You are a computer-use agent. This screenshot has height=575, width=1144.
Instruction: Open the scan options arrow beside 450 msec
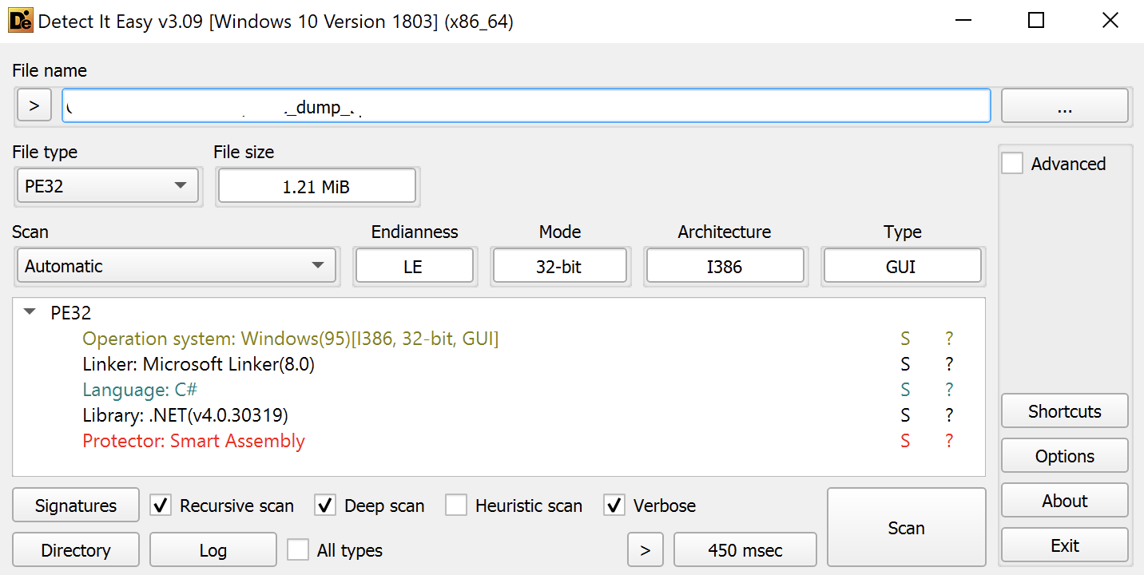645,549
